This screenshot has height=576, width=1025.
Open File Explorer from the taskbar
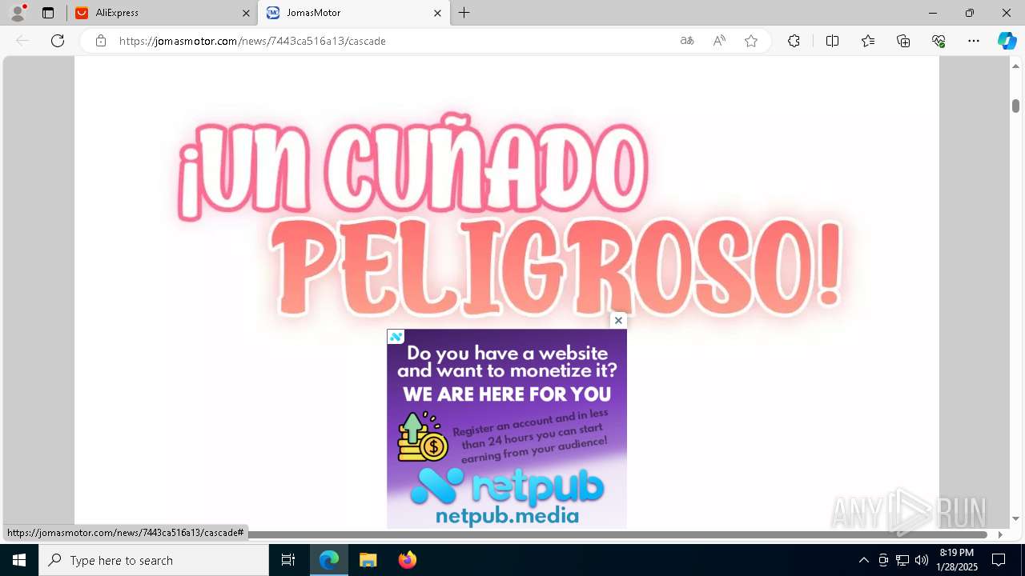tap(368, 560)
